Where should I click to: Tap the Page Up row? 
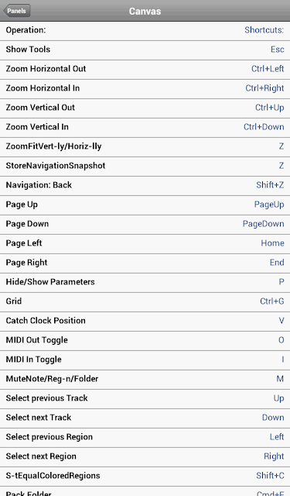click(x=145, y=205)
